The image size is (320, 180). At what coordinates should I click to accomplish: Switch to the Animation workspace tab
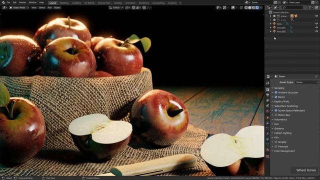pos(130,3)
